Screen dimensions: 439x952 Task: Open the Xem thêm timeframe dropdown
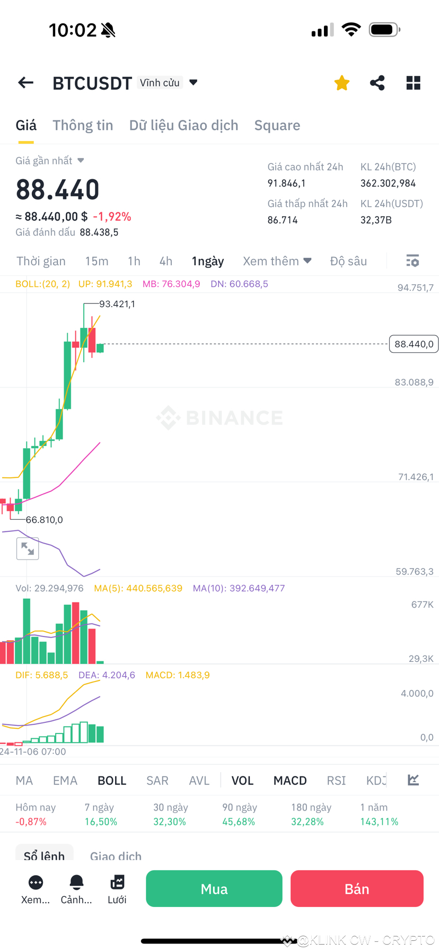coord(276,260)
